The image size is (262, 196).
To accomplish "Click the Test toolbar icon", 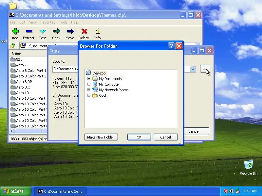I will 43,31.
